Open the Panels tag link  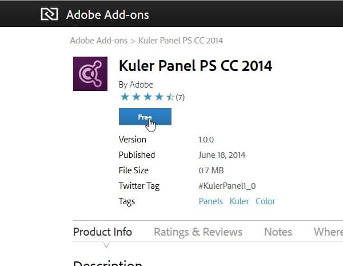[x=210, y=201]
